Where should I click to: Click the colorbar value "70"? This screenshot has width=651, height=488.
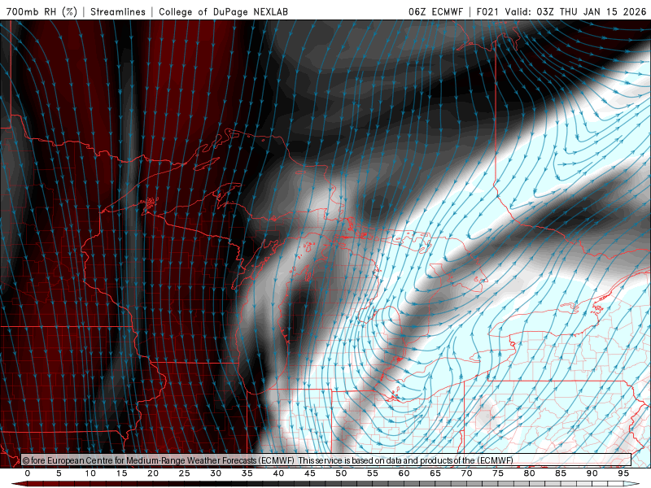(466, 473)
